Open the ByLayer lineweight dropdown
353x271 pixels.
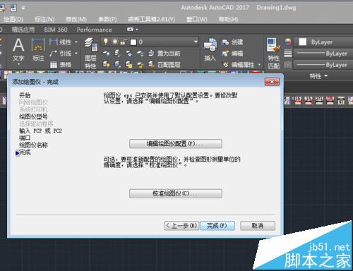click(x=324, y=54)
